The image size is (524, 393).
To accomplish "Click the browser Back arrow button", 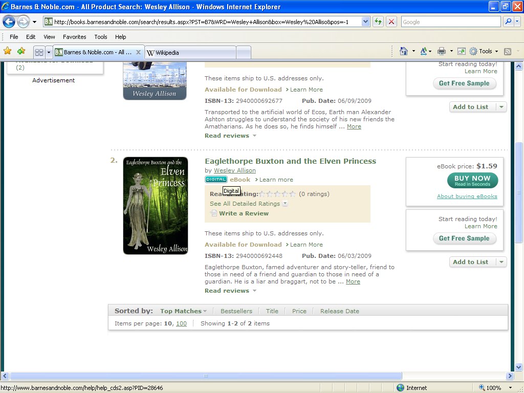I will [x=9, y=22].
